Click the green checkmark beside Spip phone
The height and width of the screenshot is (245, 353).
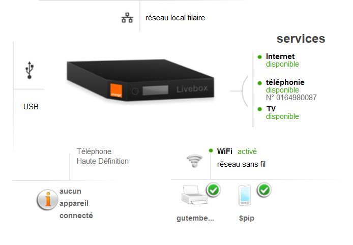tap(264, 190)
